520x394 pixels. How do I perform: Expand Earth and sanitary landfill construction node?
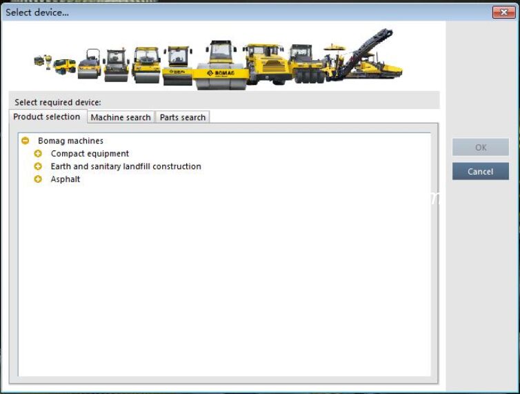[x=38, y=166]
